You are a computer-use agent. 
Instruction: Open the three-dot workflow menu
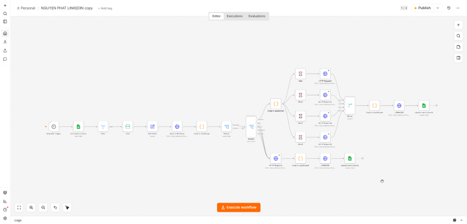(x=458, y=8)
